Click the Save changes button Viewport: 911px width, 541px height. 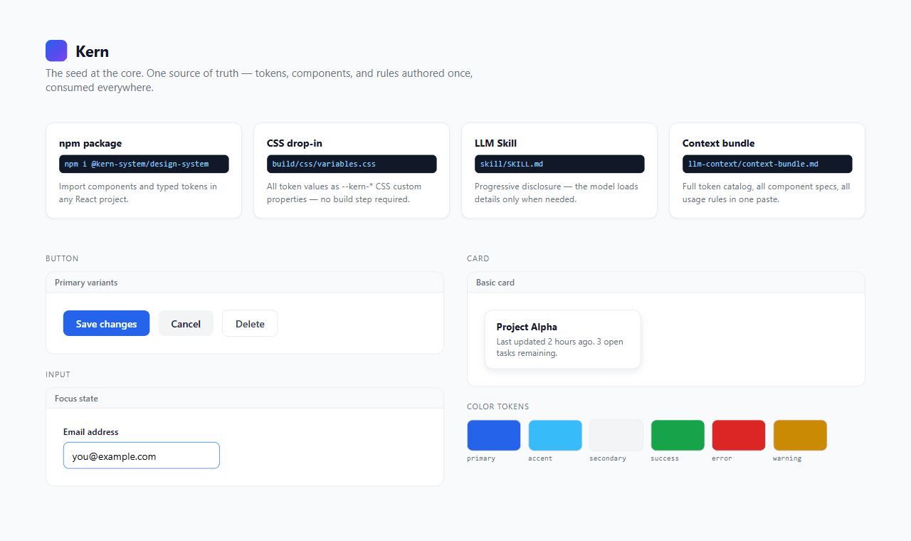point(106,323)
